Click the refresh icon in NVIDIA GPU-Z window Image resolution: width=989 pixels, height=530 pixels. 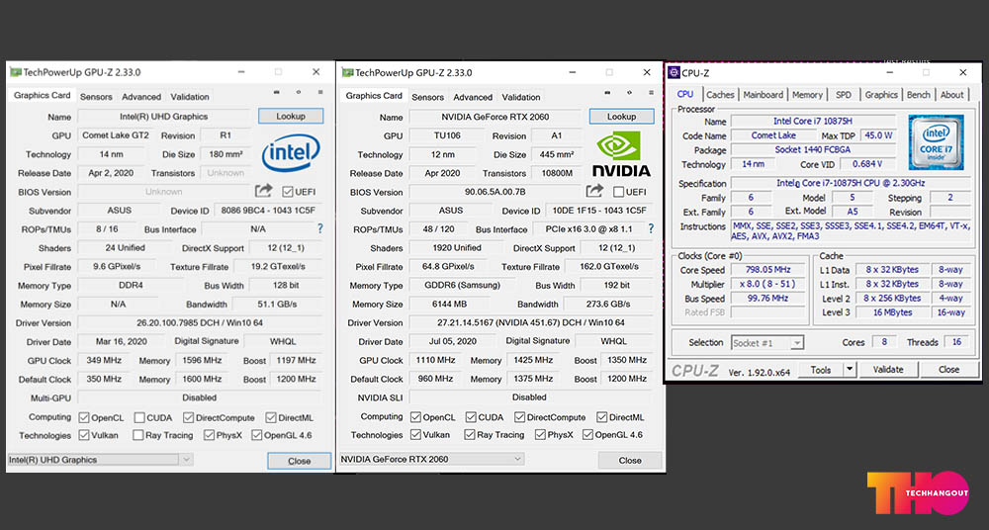click(x=629, y=93)
